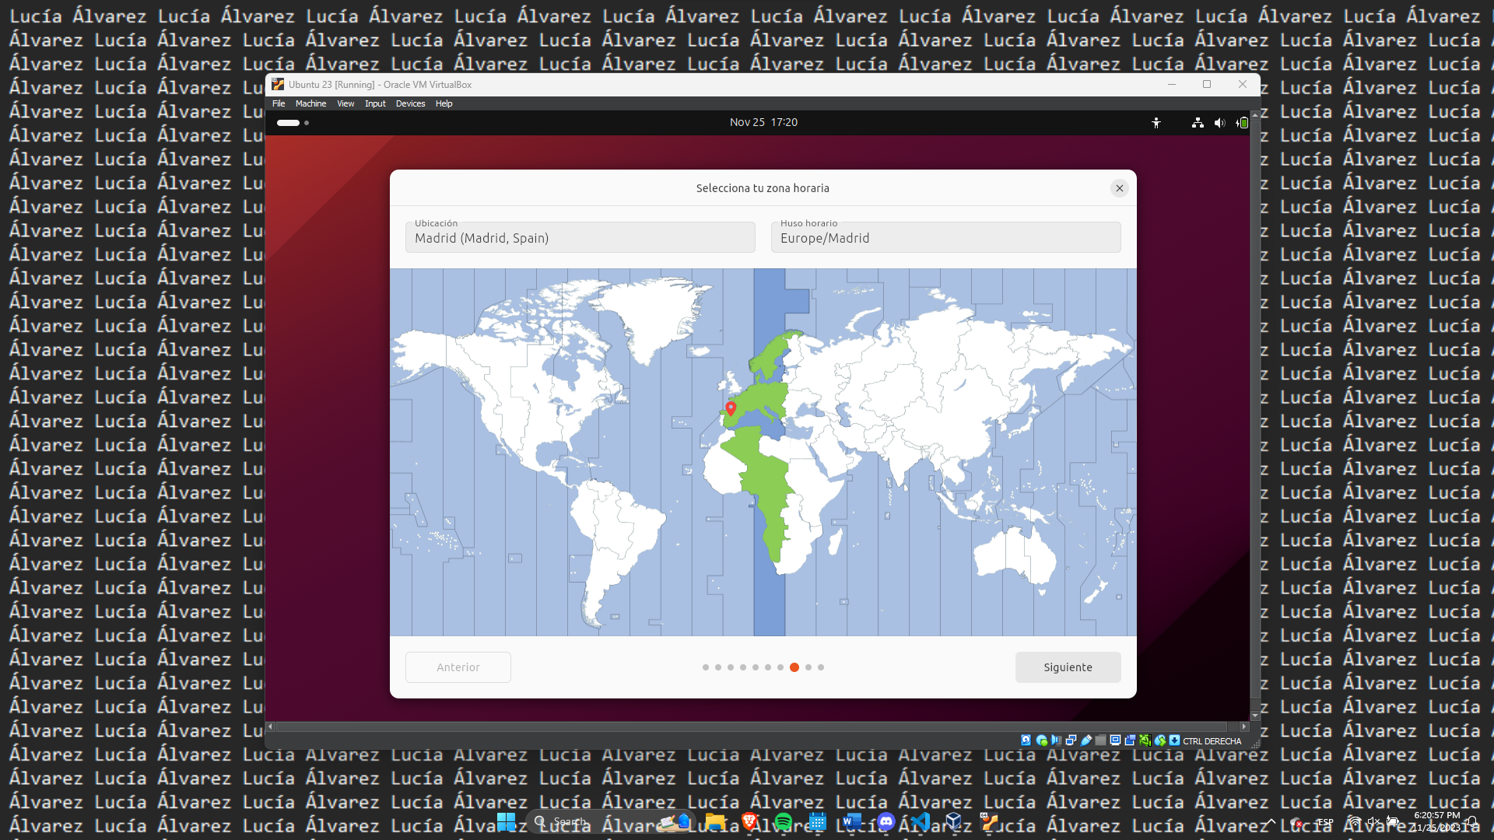Open the Machine menu
This screenshot has width=1494, height=840.
pos(310,103)
